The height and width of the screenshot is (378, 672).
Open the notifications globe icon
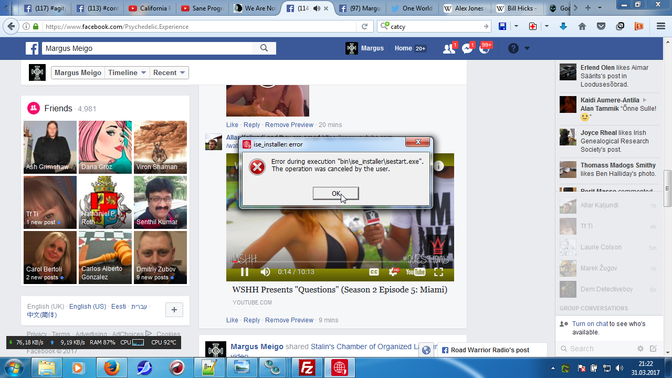click(485, 48)
